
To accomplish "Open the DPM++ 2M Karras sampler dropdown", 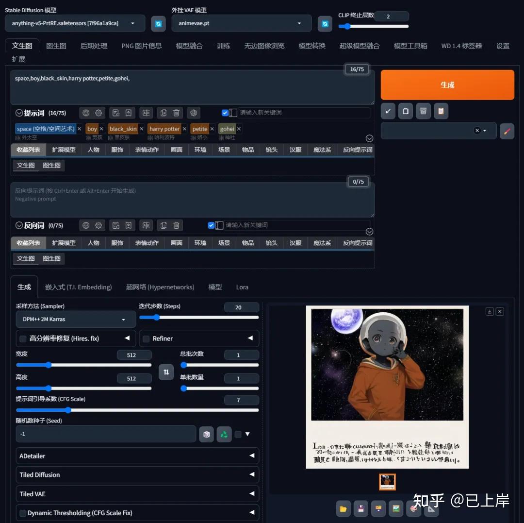I will click(76, 320).
